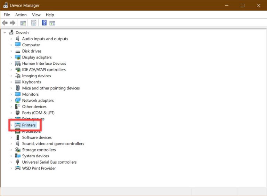Viewport: 267px width, 196px height.
Task: Select the Human Interface Devices label
Action: point(44,63)
